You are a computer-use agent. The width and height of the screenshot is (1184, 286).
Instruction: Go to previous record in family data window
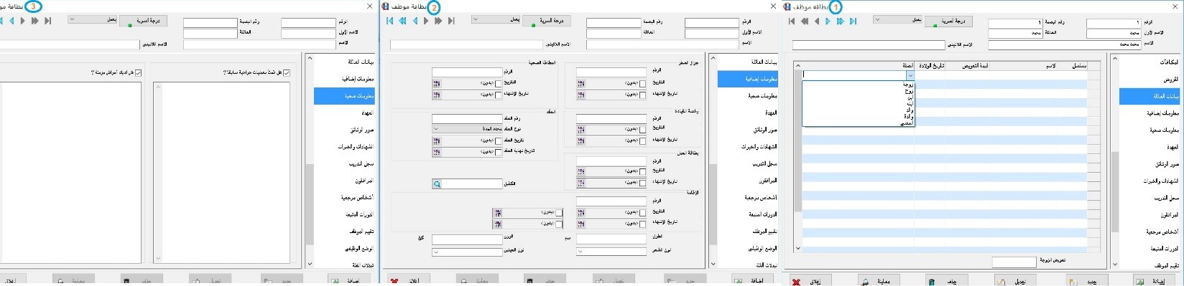pos(816,22)
